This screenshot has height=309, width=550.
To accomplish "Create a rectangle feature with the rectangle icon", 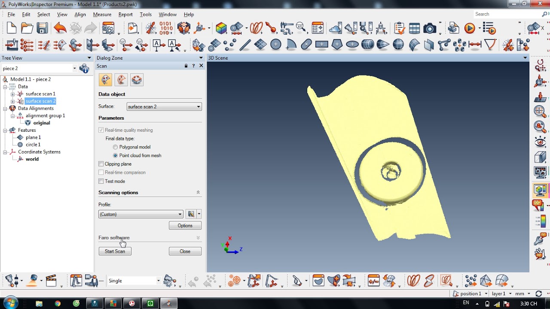I will [321, 44].
